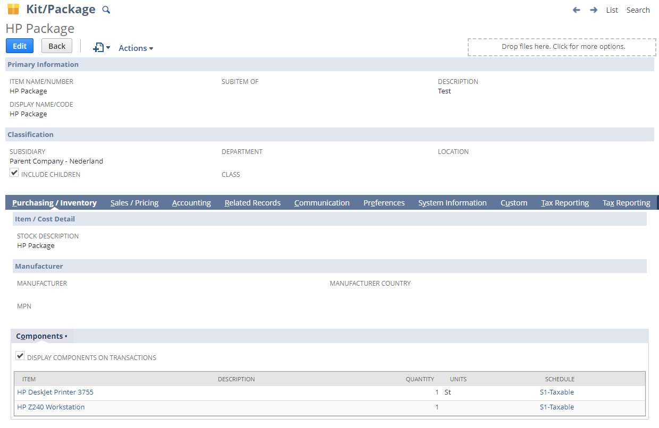This screenshot has height=428, width=659.
Task: Click the Primary Information section header
Action: click(x=329, y=64)
